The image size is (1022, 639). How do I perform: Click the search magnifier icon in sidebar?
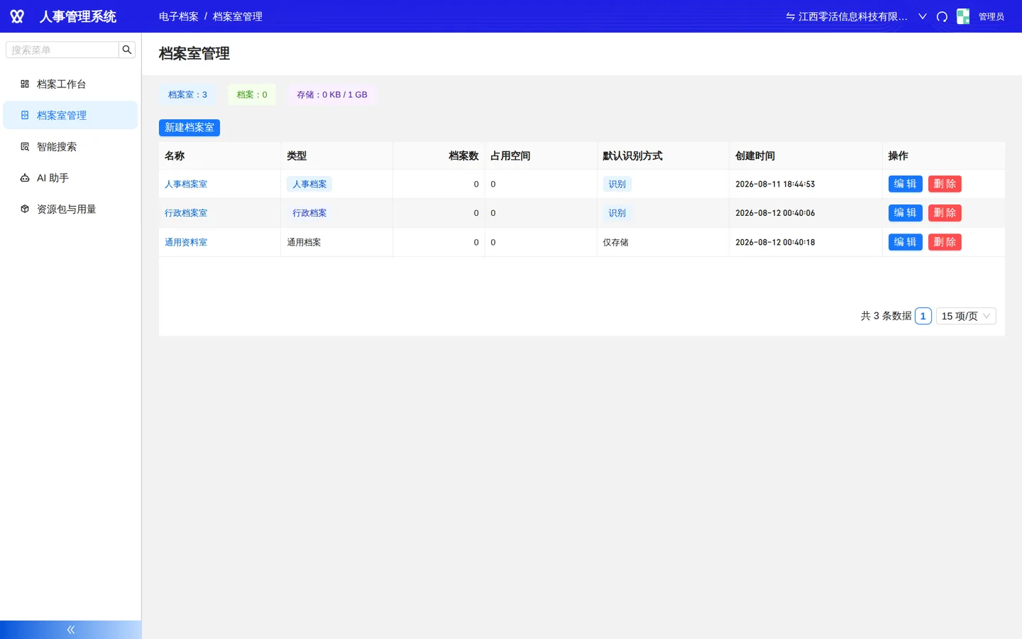point(127,50)
